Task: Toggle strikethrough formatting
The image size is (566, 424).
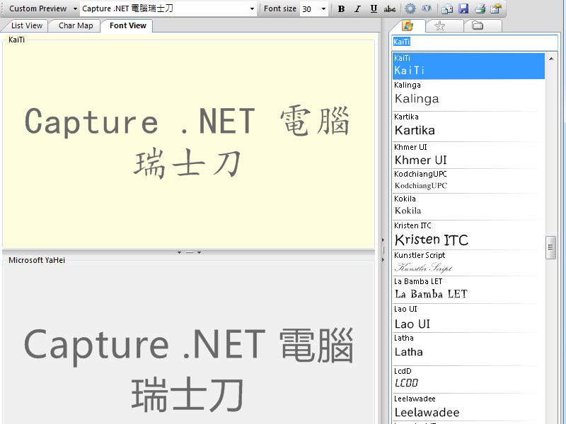Action: 390,8
